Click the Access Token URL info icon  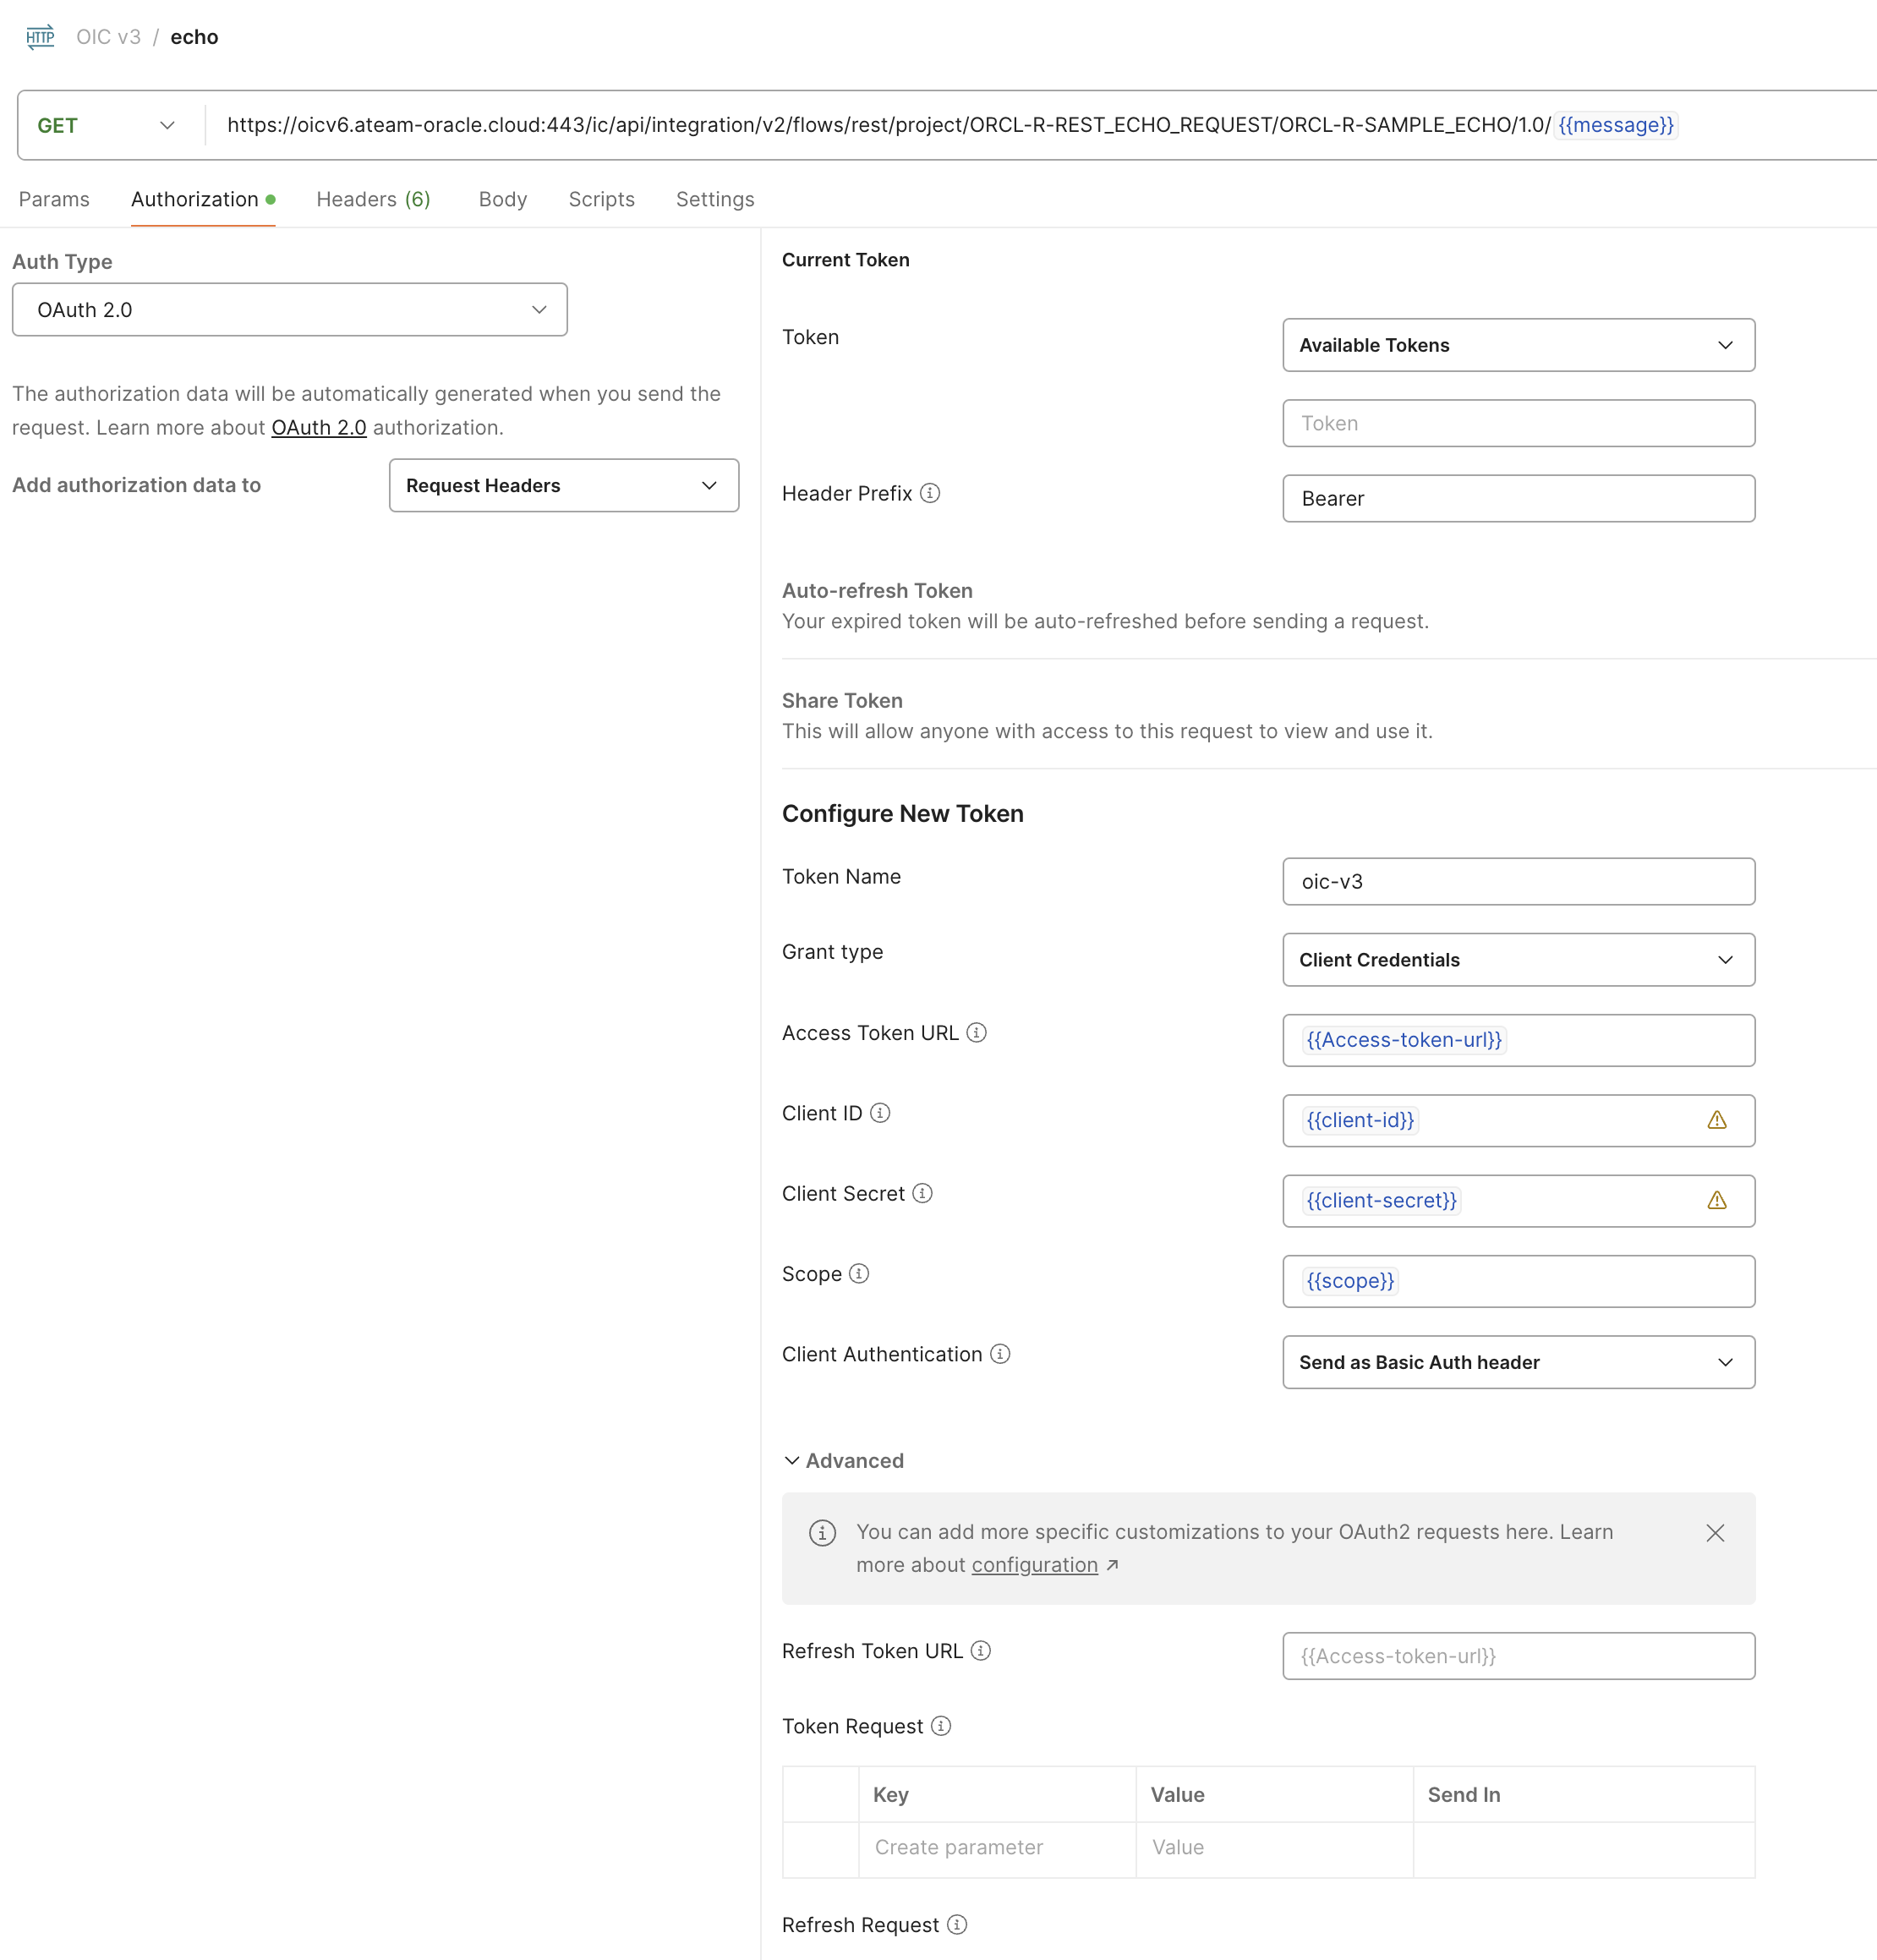pos(977,1032)
